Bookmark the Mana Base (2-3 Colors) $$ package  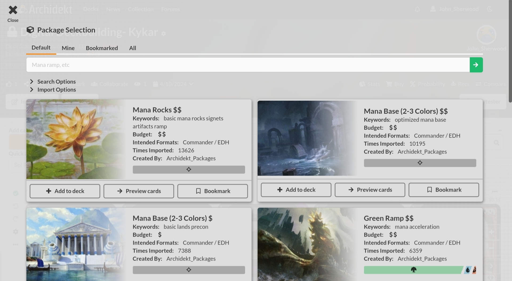pos(443,190)
